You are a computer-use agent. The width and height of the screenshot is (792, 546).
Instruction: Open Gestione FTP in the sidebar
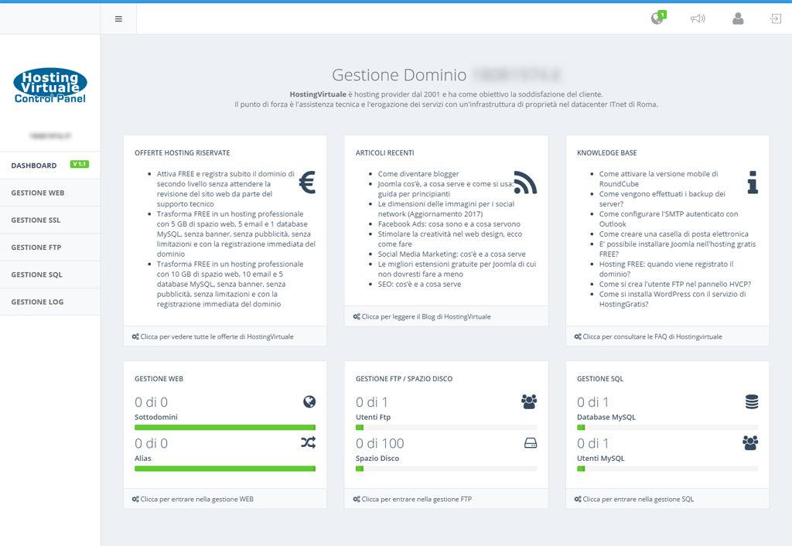[x=50, y=247]
